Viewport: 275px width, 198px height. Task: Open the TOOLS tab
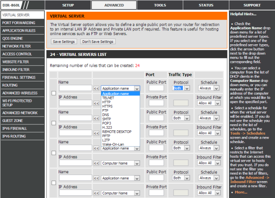click(x=160, y=5)
